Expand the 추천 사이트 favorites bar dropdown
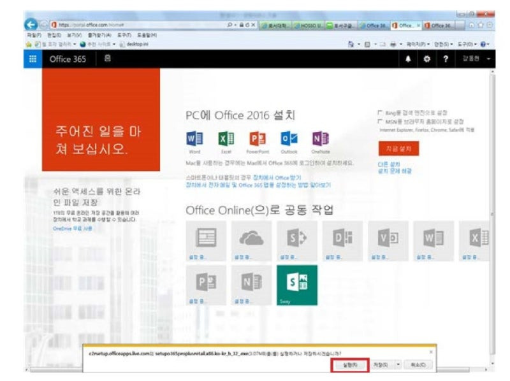 click(x=114, y=44)
